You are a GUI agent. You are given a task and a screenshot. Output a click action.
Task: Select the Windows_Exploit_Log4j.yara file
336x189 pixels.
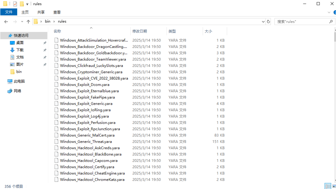(84, 116)
